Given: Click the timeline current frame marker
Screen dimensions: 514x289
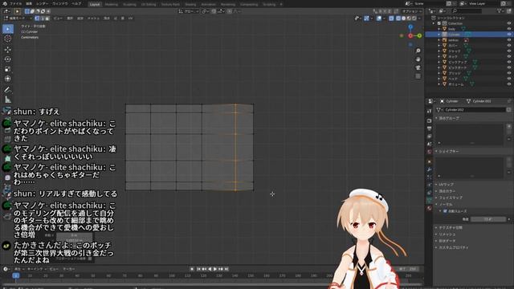Looking at the screenshot, I should 15,276.
